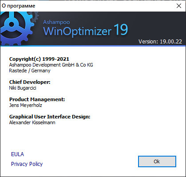Click Ashampoo Development GmbH & Co KG text
186x177 pixels.
coord(51,65)
